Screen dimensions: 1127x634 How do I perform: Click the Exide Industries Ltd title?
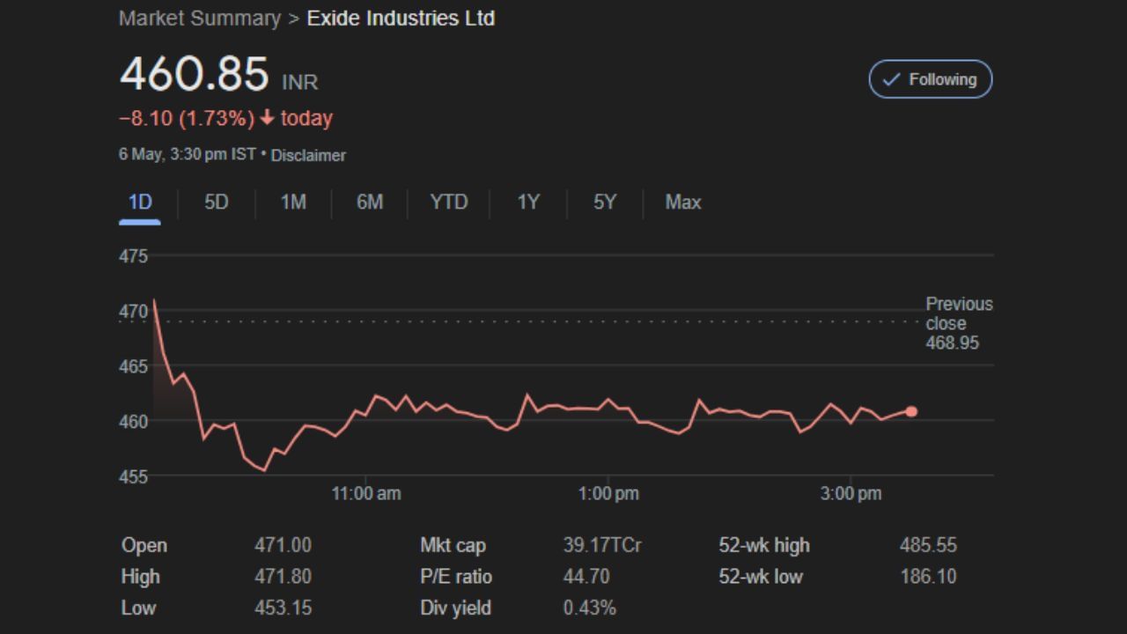(x=401, y=18)
